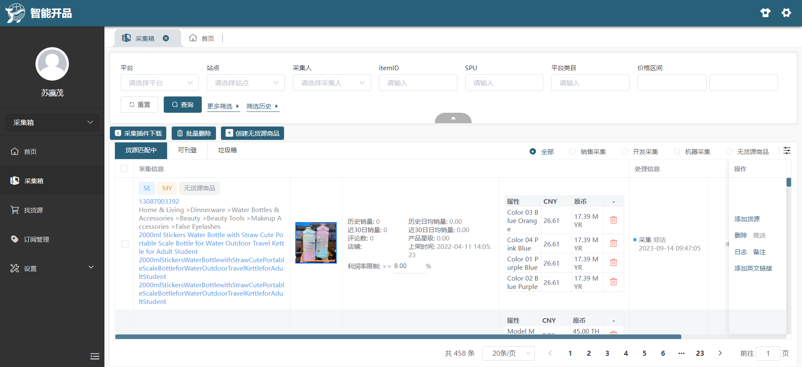The width and height of the screenshot is (802, 367).
Task: Open the 请选择平台 dropdown
Action: point(160,83)
